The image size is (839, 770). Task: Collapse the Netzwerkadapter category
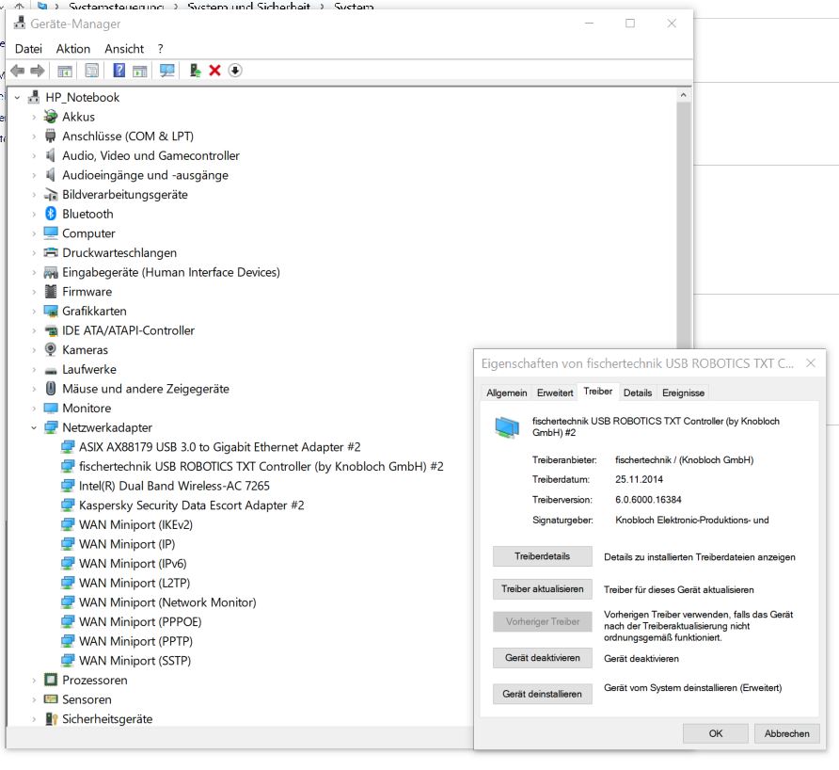point(34,427)
